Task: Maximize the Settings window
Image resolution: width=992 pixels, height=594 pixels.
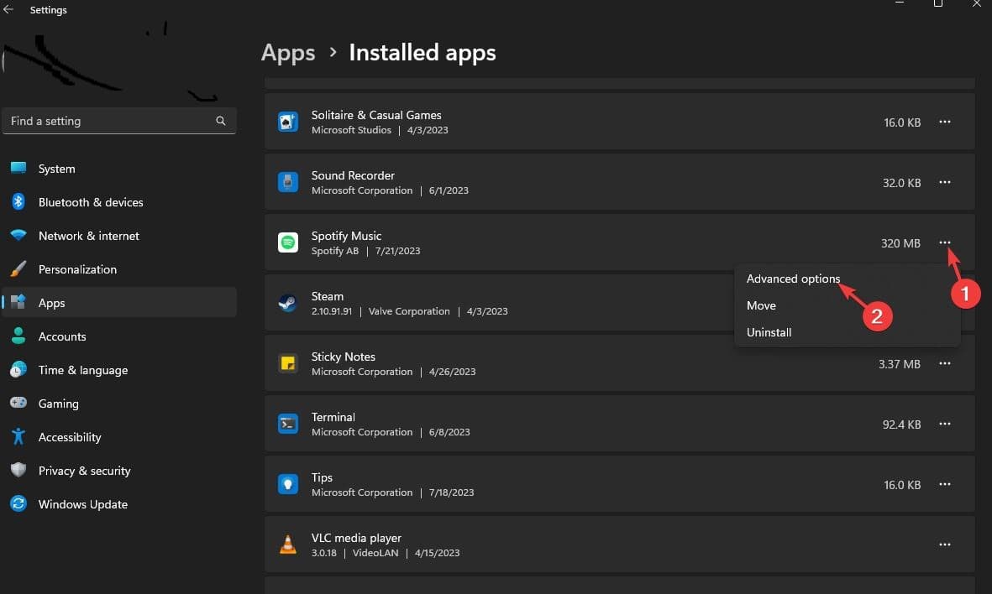Action: [938, 4]
